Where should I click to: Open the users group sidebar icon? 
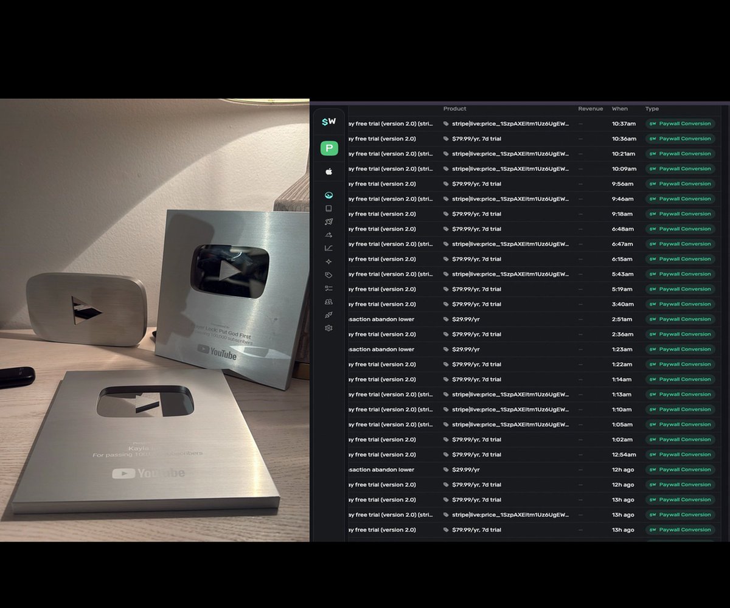point(328,302)
